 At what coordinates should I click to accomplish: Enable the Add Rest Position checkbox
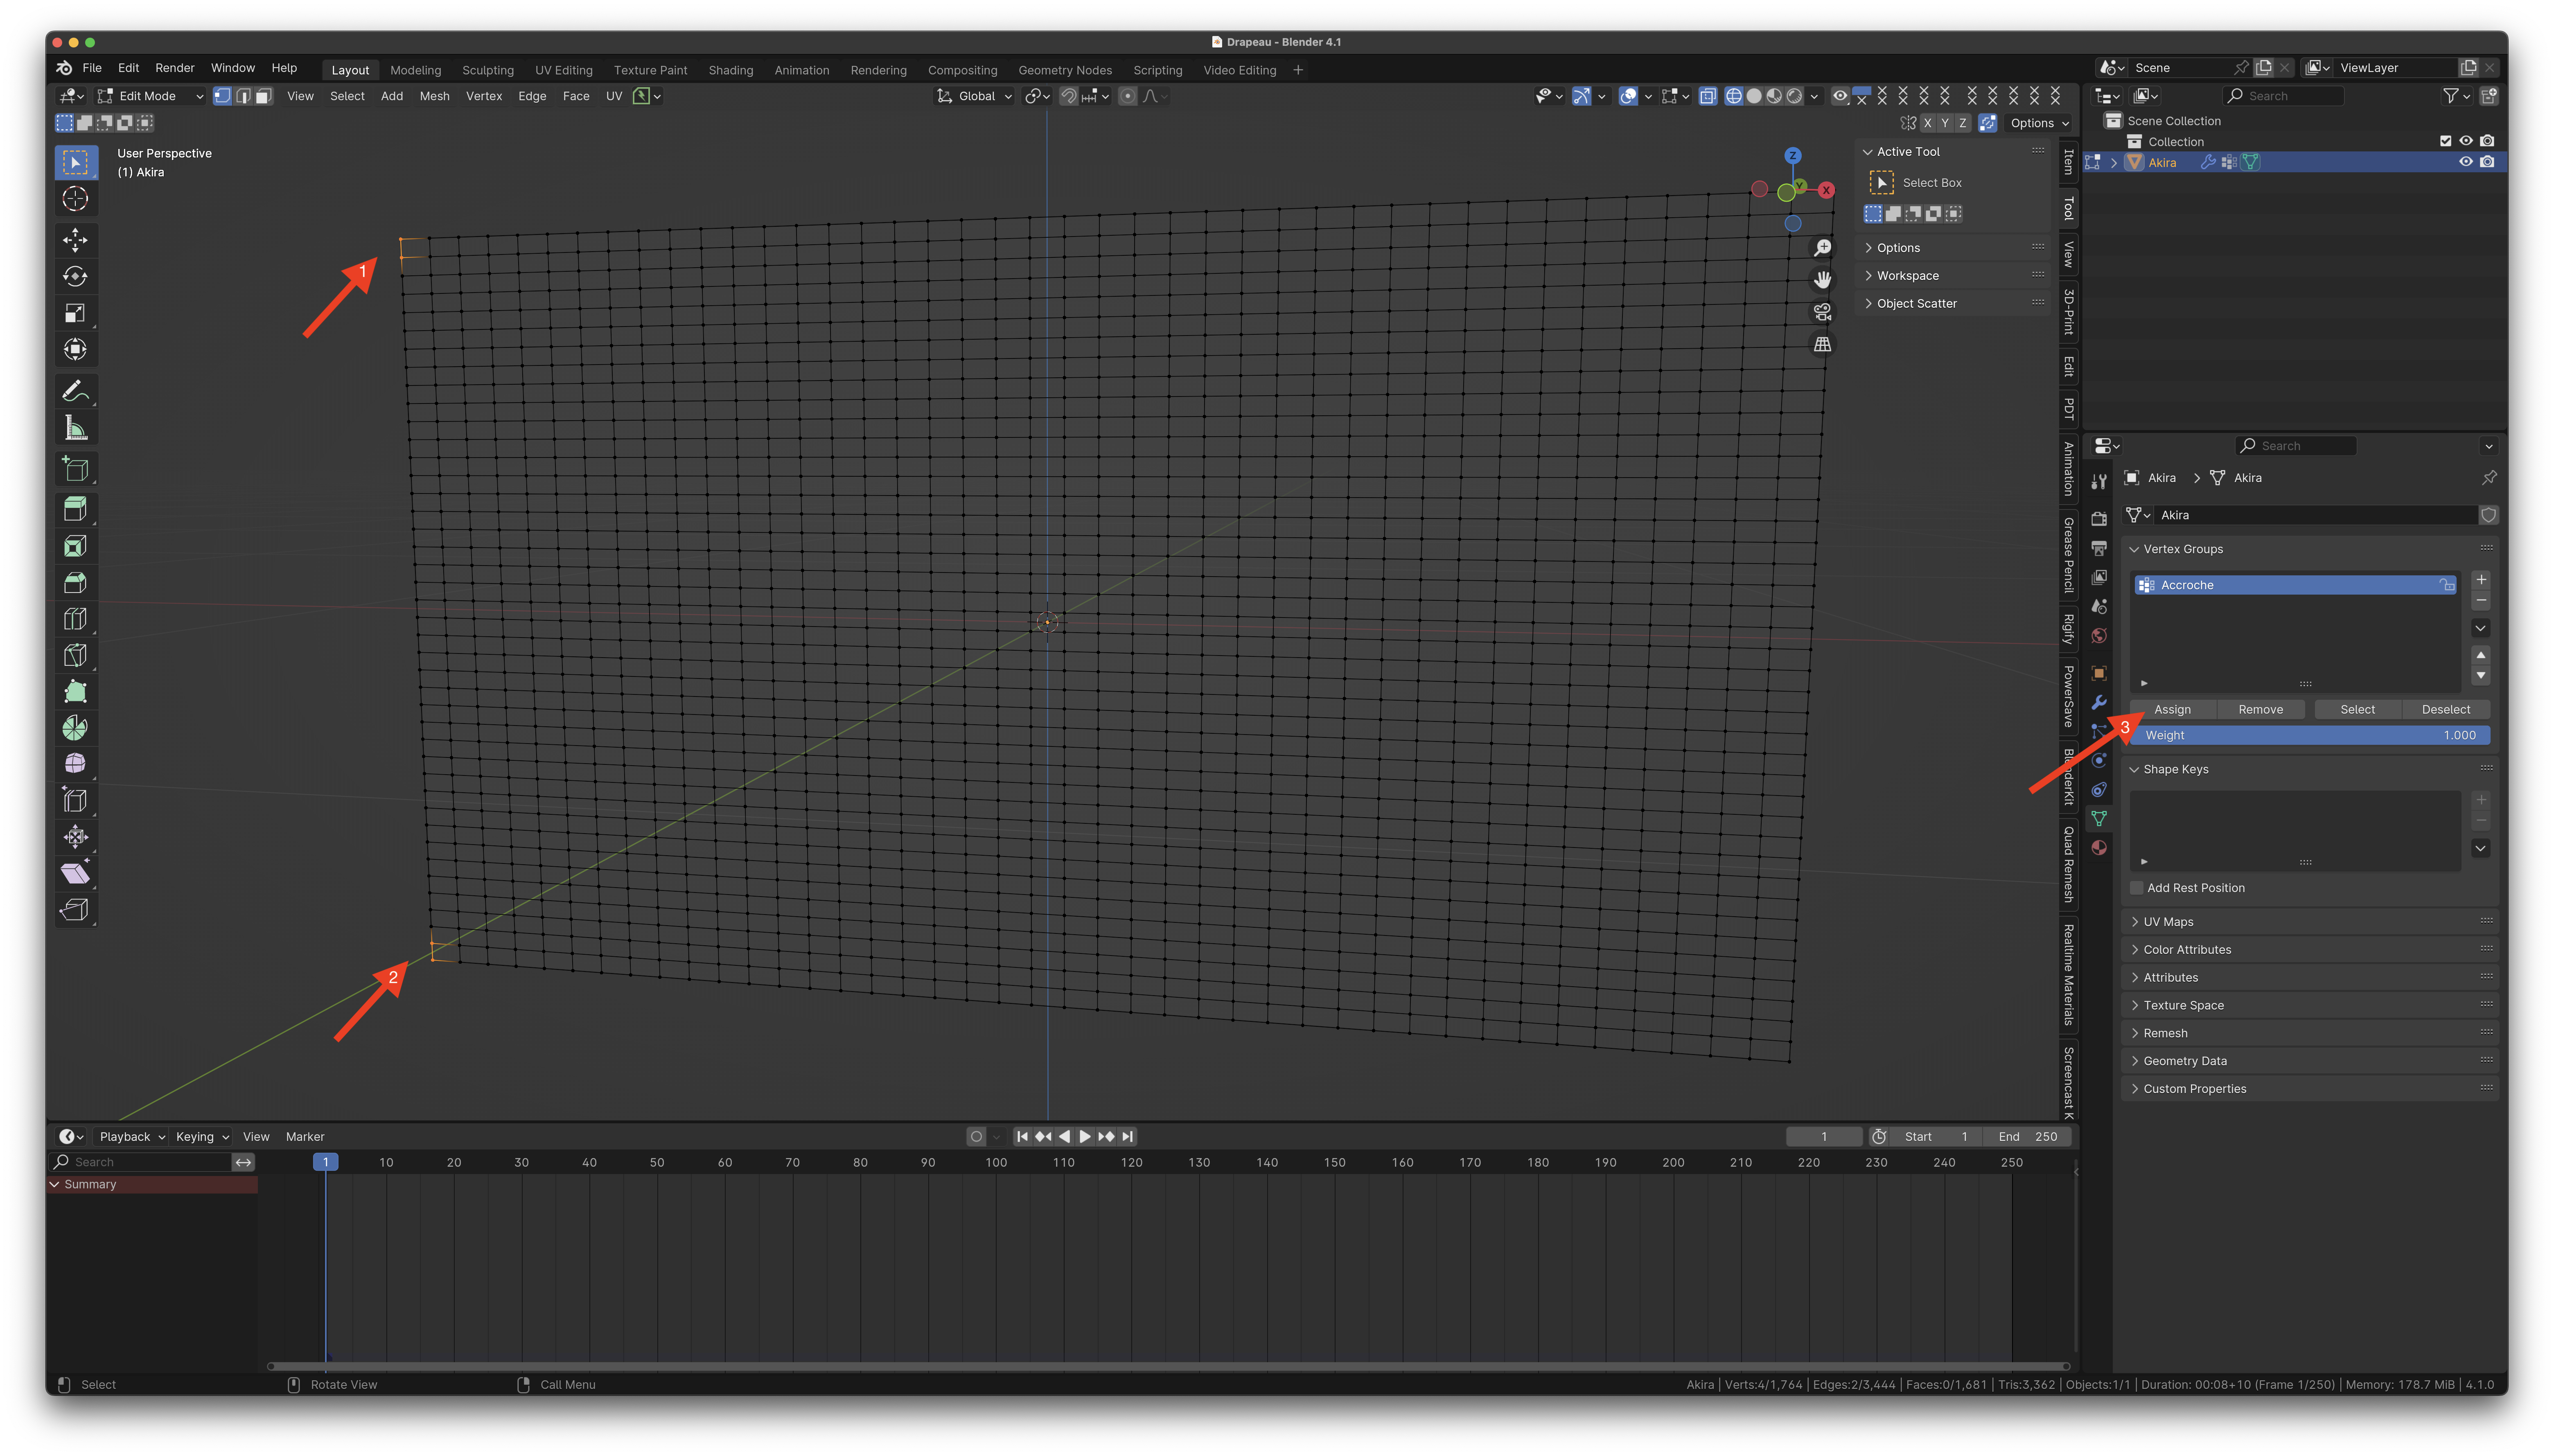tap(2137, 888)
